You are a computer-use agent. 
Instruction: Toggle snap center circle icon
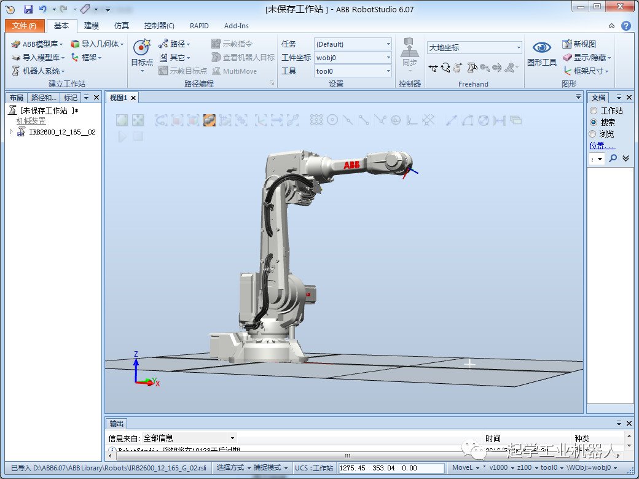tap(332, 120)
